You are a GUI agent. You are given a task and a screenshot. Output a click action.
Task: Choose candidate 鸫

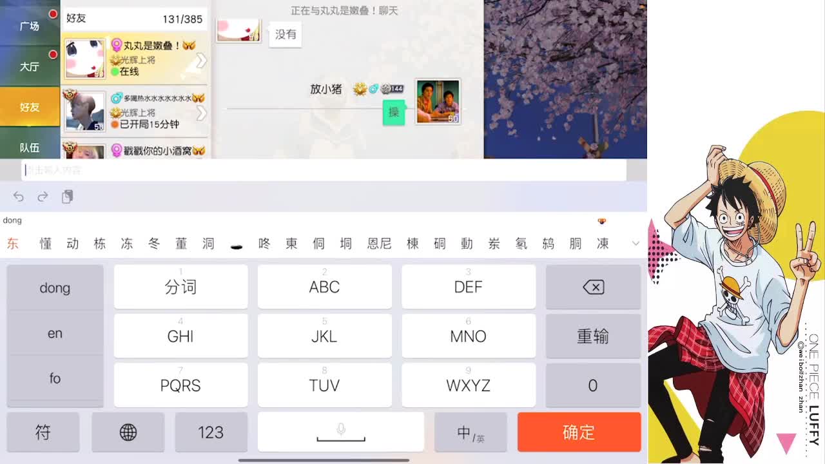[x=548, y=244]
